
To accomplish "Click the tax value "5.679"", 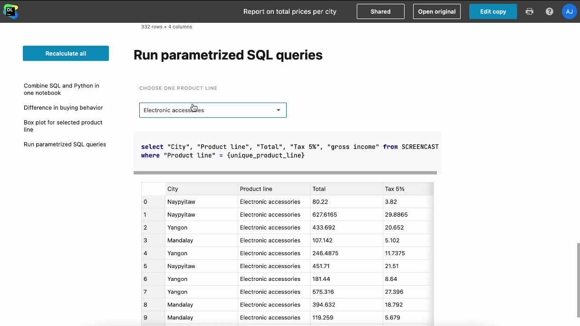I will tap(393, 317).
